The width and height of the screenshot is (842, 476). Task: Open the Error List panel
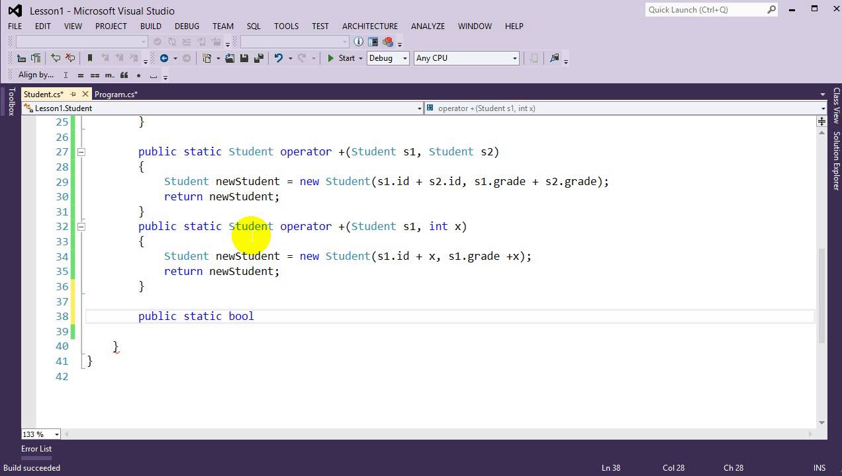[x=36, y=448]
